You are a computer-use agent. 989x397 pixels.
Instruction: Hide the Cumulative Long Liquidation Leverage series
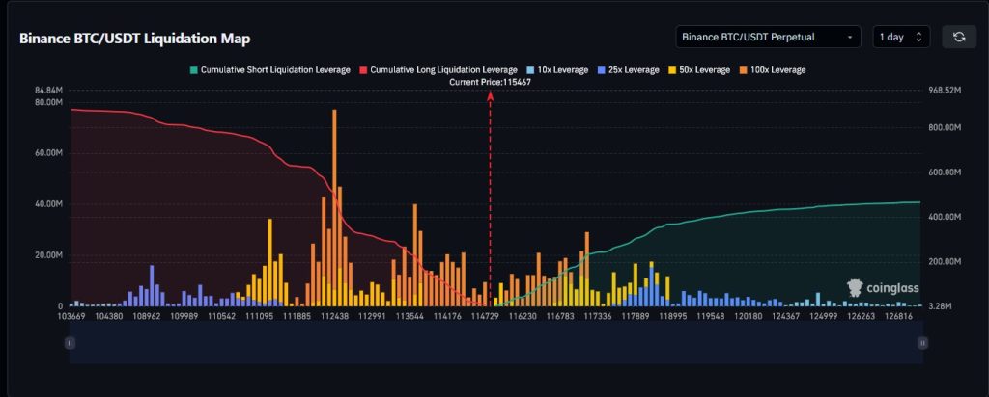(438, 70)
